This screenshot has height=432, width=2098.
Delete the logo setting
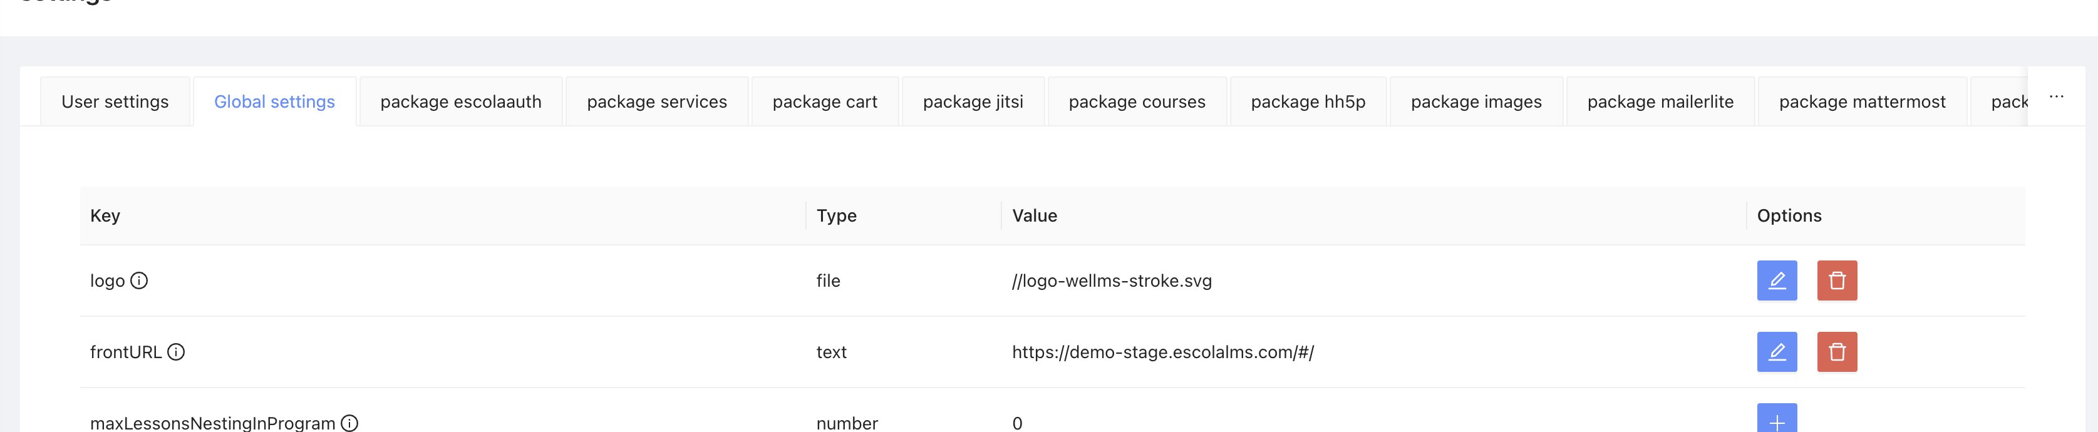1837,280
